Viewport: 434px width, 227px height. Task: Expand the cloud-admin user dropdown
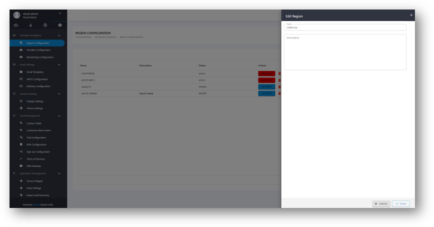pos(59,13)
